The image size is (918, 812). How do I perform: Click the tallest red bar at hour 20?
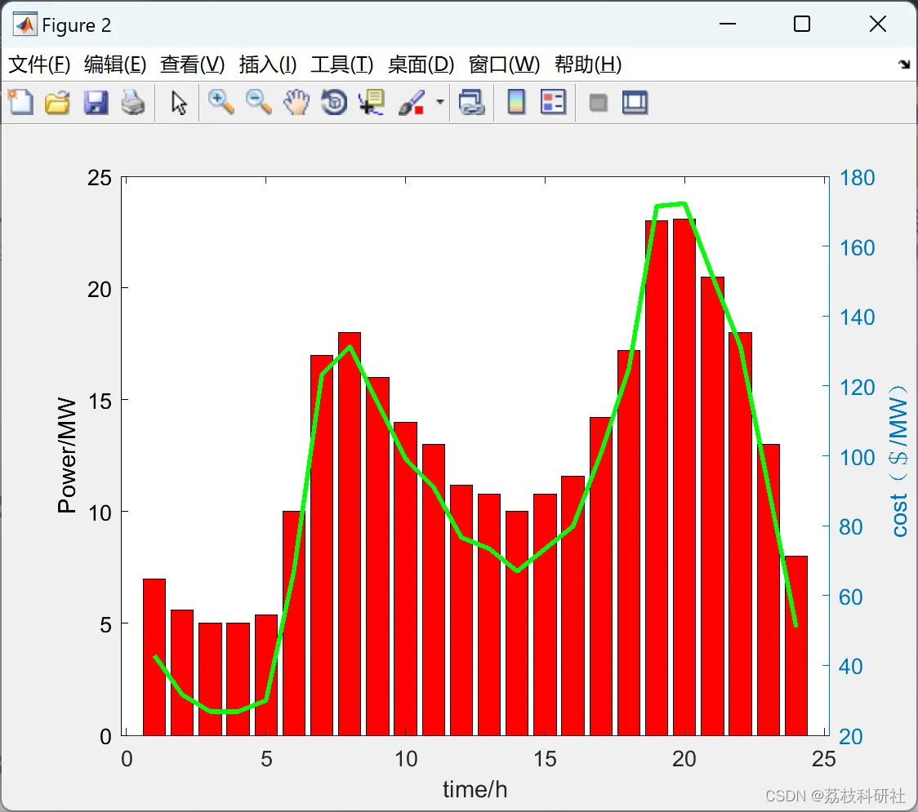coord(684,477)
